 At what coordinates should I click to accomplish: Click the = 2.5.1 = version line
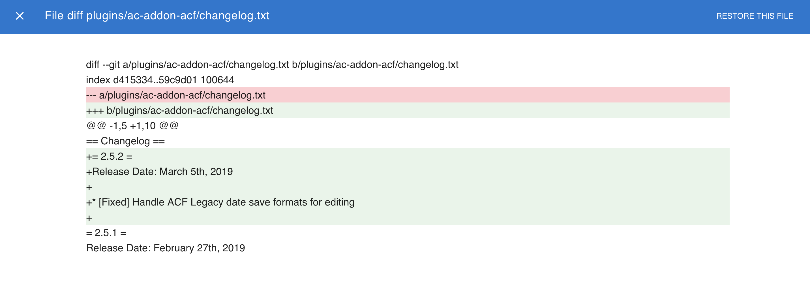106,233
